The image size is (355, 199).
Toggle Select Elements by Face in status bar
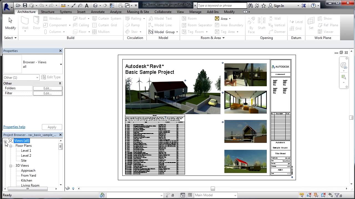click(323, 195)
